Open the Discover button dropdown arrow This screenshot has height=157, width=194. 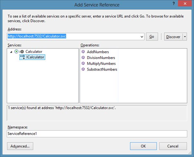185,37
